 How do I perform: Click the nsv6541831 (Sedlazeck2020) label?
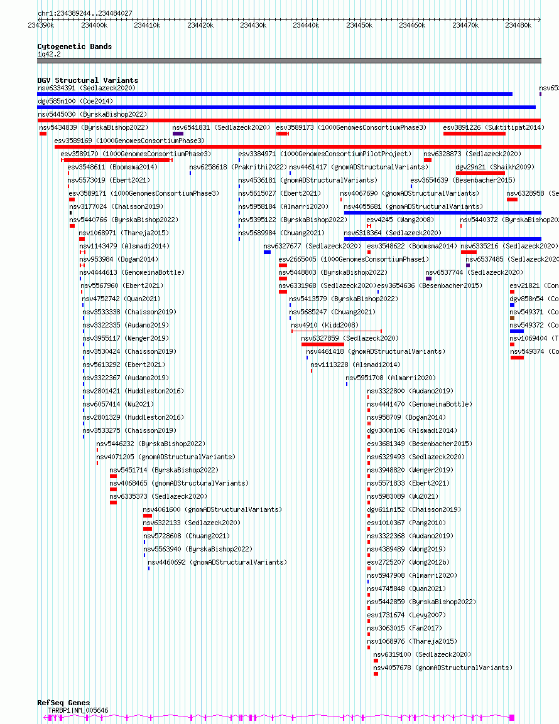pyautogui.click(x=221, y=127)
